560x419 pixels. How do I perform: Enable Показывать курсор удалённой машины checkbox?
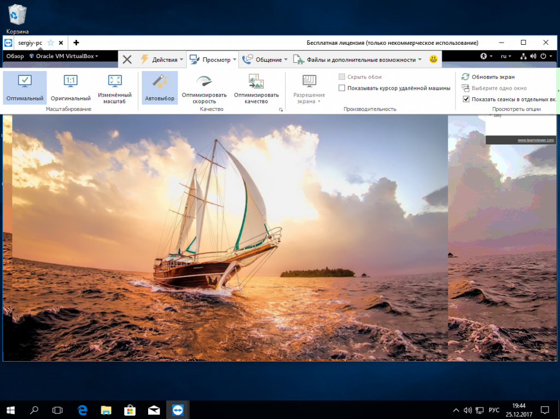(x=342, y=88)
